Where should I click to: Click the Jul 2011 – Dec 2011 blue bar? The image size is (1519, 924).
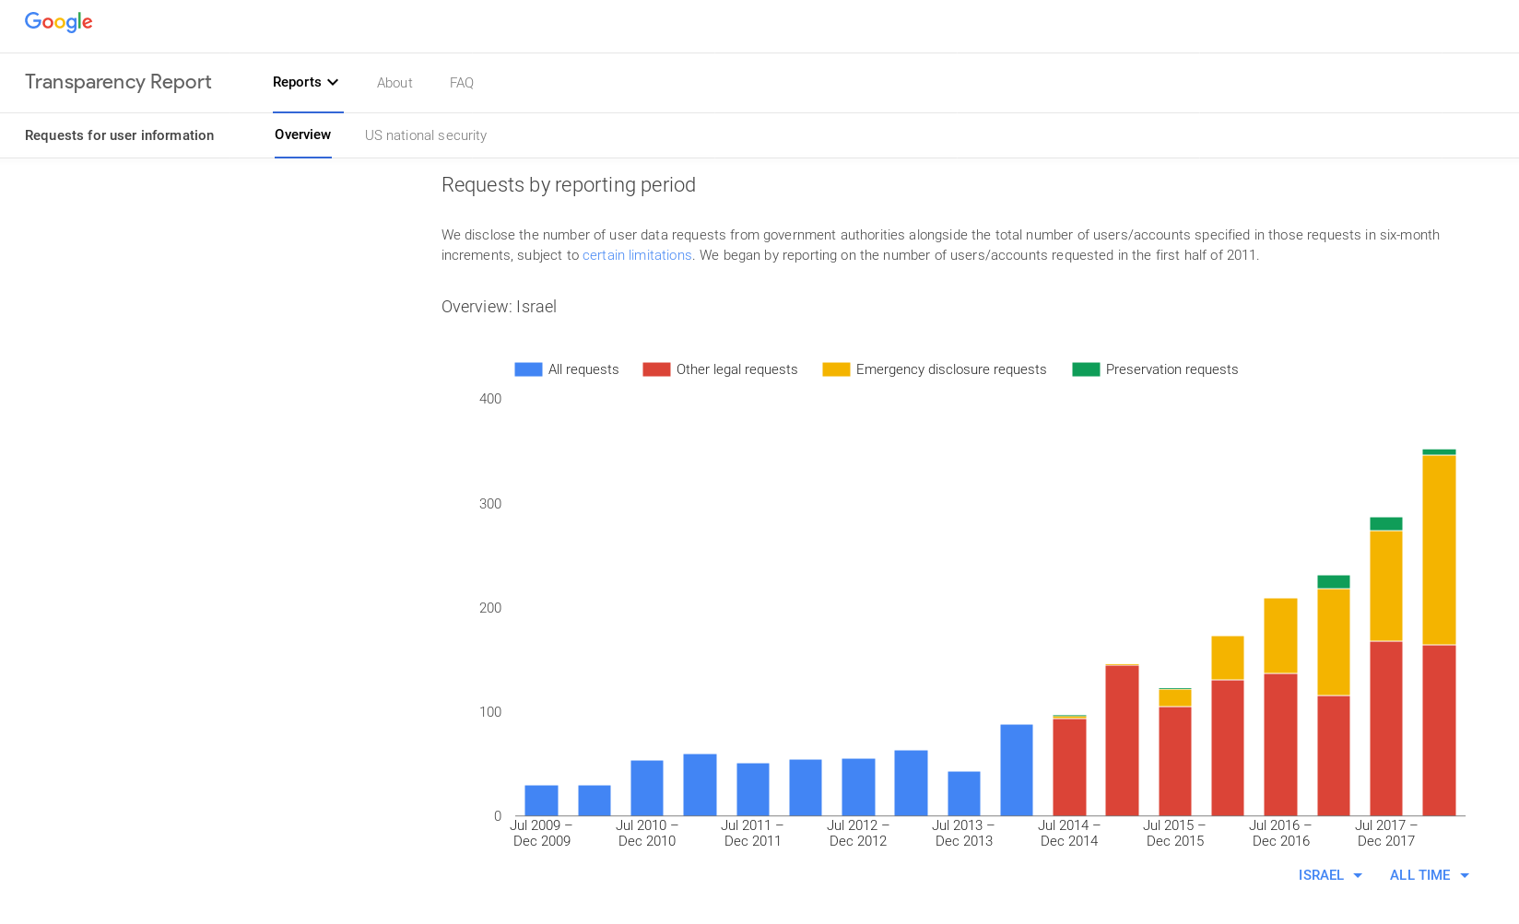coord(753,789)
